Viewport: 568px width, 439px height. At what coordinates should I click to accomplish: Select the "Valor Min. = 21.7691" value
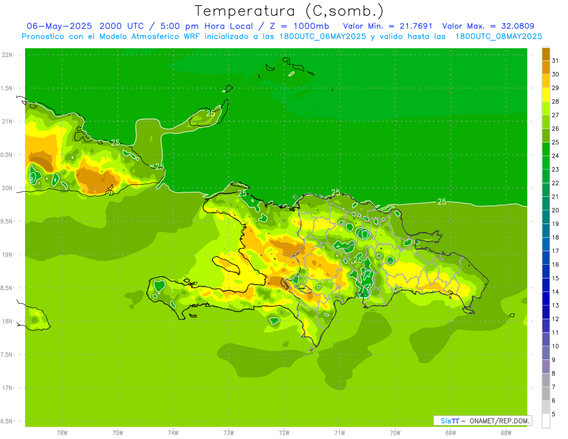tap(387, 26)
